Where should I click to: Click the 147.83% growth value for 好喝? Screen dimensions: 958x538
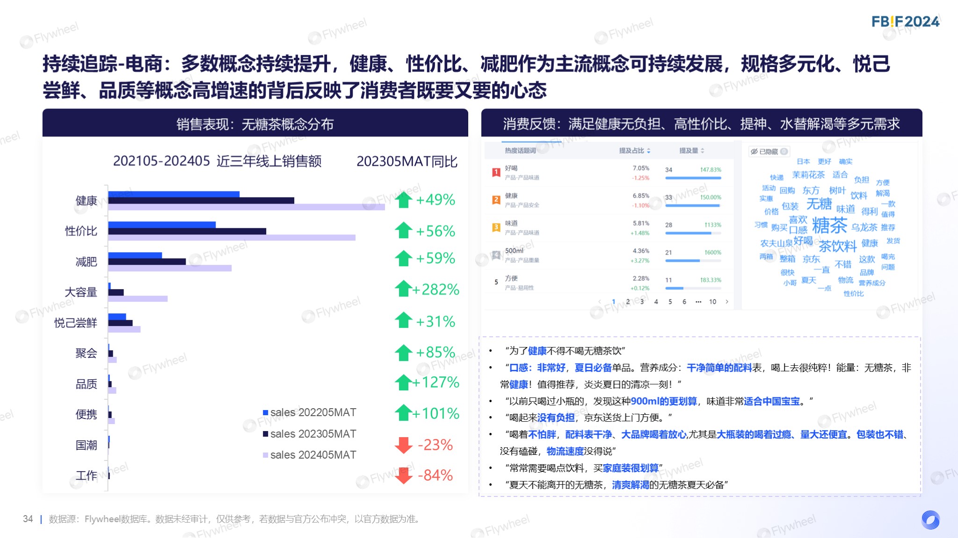pos(711,170)
